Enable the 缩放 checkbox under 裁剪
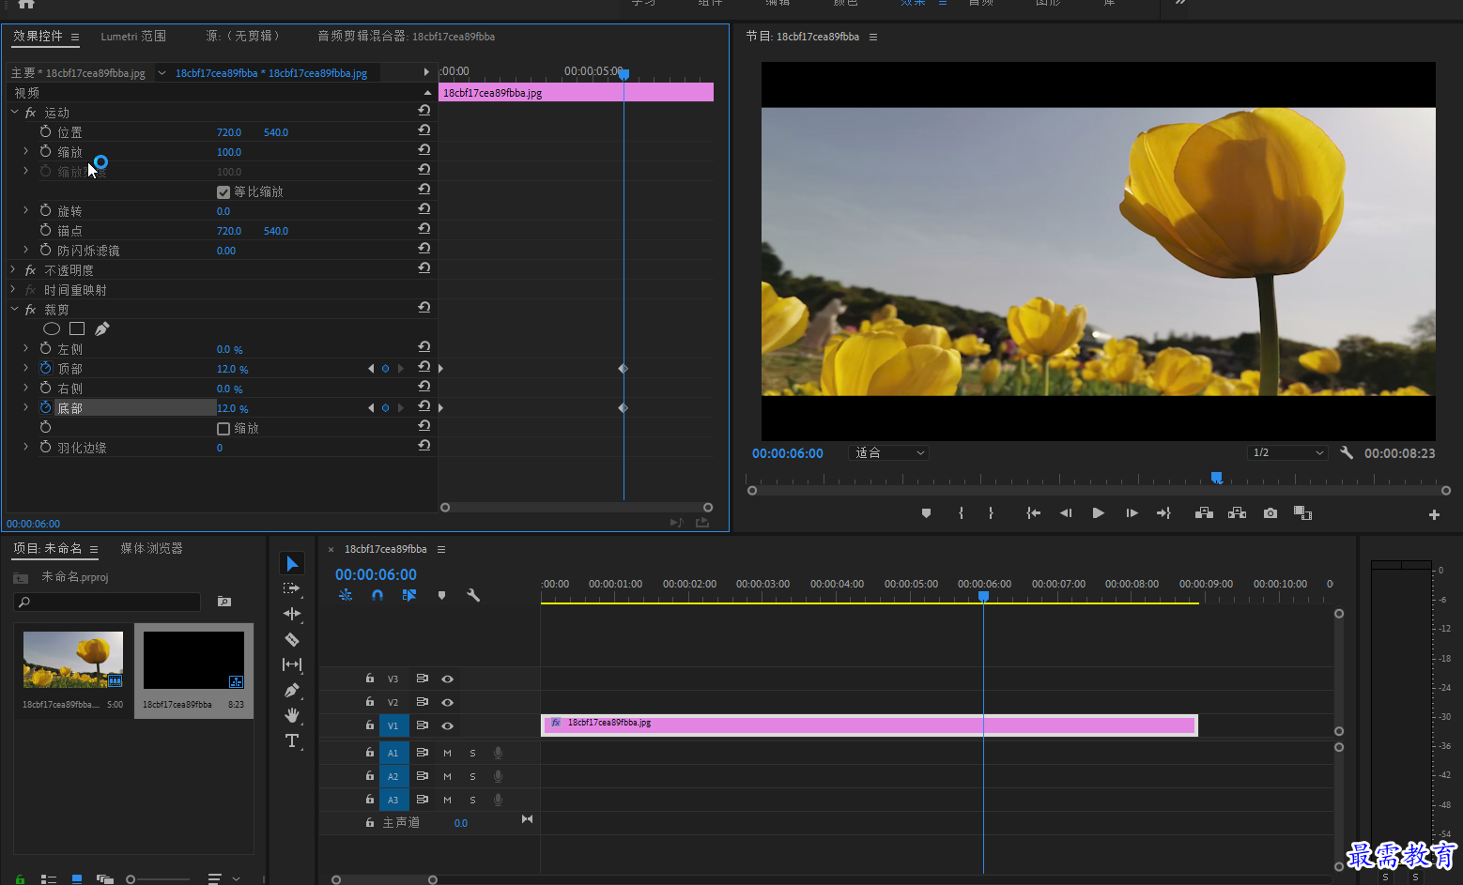The height and width of the screenshot is (885, 1463). click(223, 429)
